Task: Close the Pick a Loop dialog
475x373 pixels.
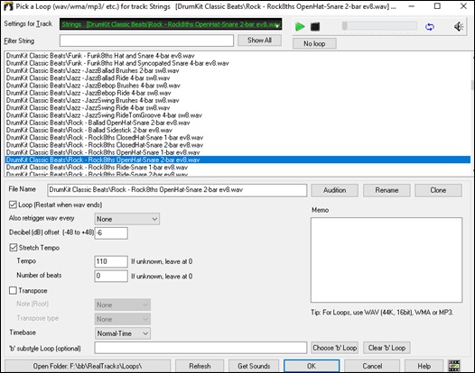Action: [x=463, y=6]
